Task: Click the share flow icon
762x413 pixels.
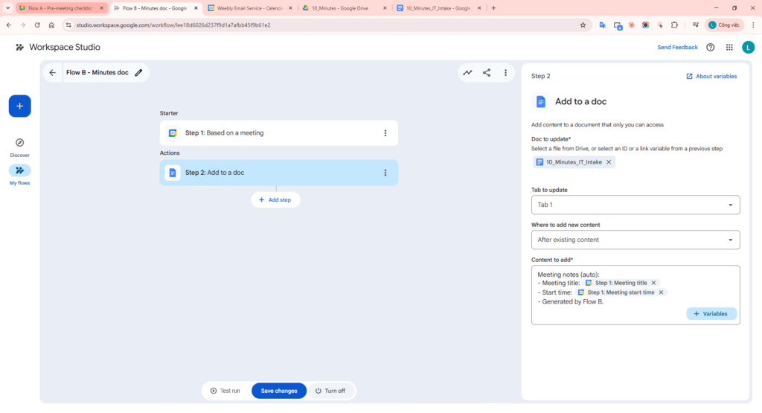Action: [x=487, y=73]
